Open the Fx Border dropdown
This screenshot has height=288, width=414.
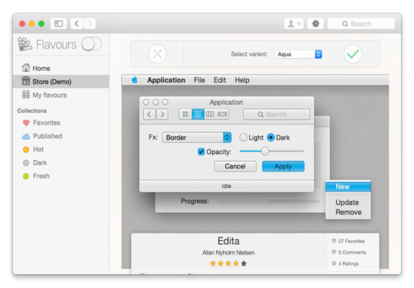click(x=196, y=137)
